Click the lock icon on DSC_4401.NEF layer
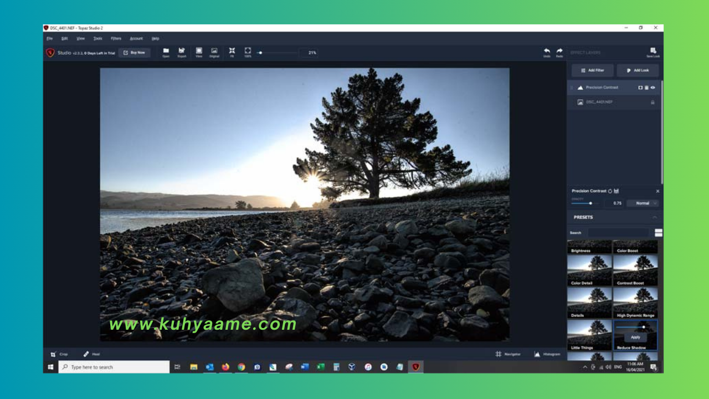The image size is (709, 399). point(653,102)
